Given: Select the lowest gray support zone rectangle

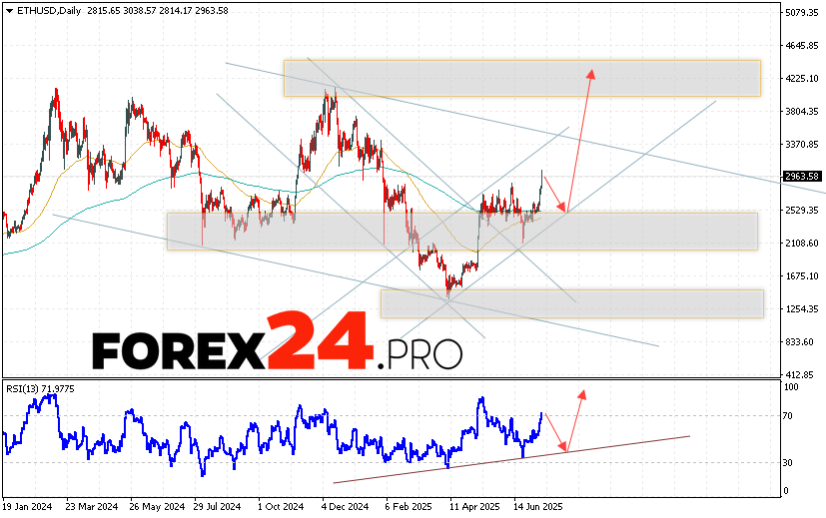Looking at the screenshot, I should click(571, 303).
